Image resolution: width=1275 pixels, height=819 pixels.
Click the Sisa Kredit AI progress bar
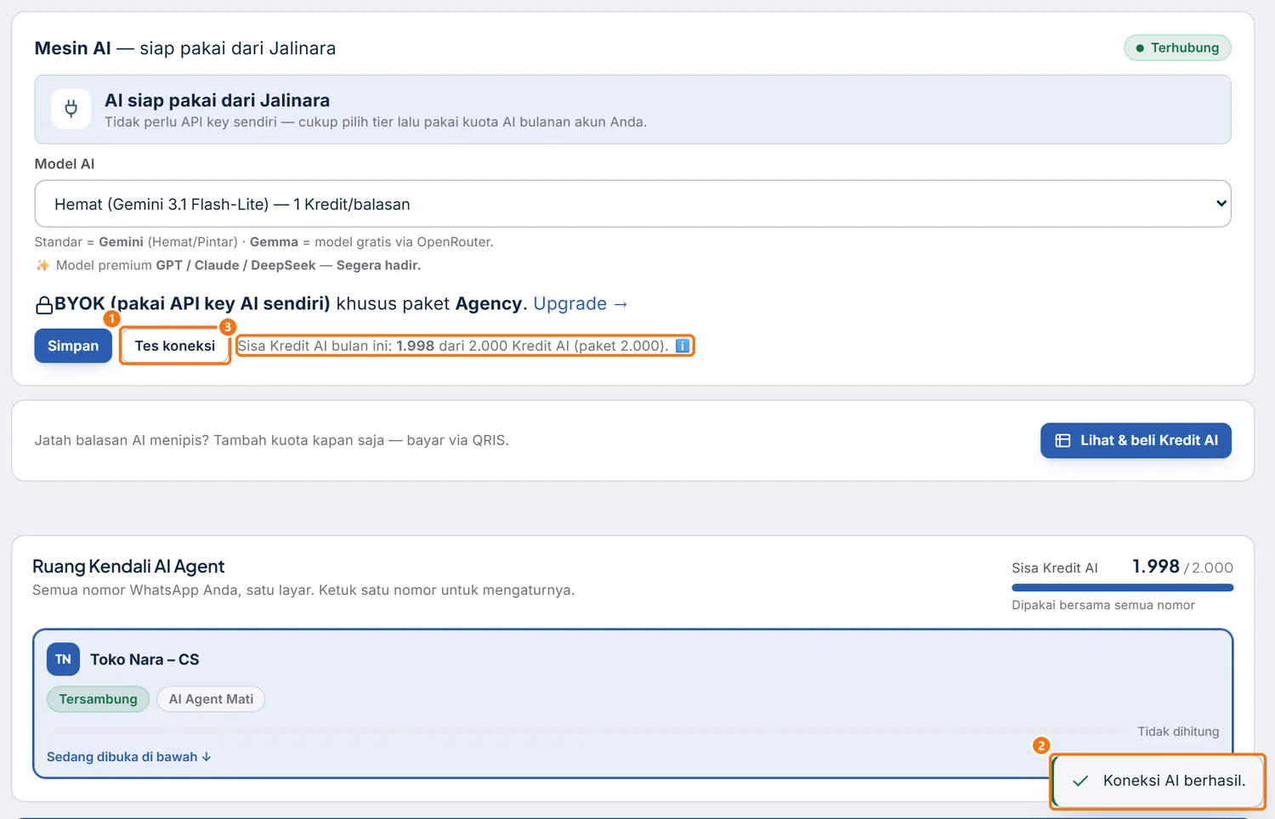coord(1122,587)
